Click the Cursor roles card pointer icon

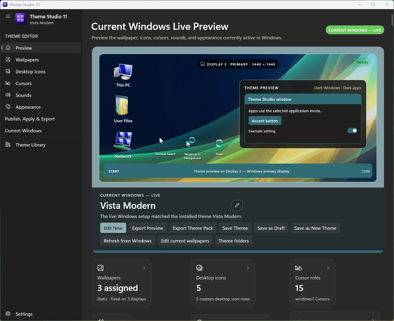(x=299, y=268)
